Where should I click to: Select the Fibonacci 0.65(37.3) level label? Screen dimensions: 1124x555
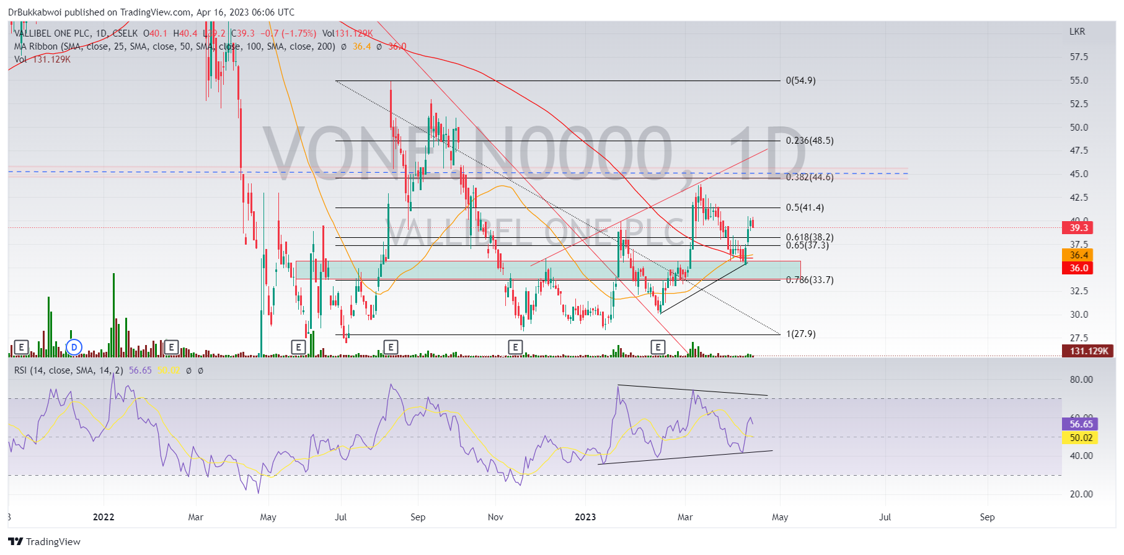(807, 245)
